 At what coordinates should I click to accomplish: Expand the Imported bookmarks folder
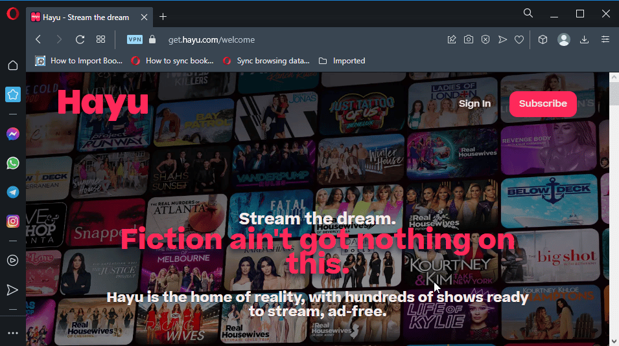click(x=342, y=61)
